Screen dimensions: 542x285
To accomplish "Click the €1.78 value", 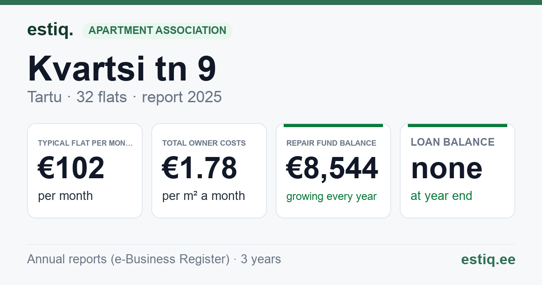I will click(200, 168).
